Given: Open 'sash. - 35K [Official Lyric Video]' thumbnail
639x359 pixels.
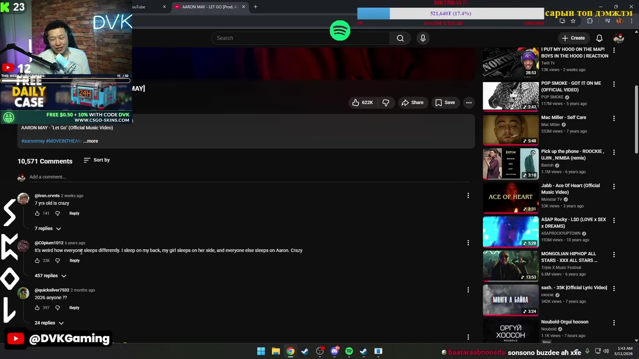Looking at the screenshot, I should pos(511,300).
